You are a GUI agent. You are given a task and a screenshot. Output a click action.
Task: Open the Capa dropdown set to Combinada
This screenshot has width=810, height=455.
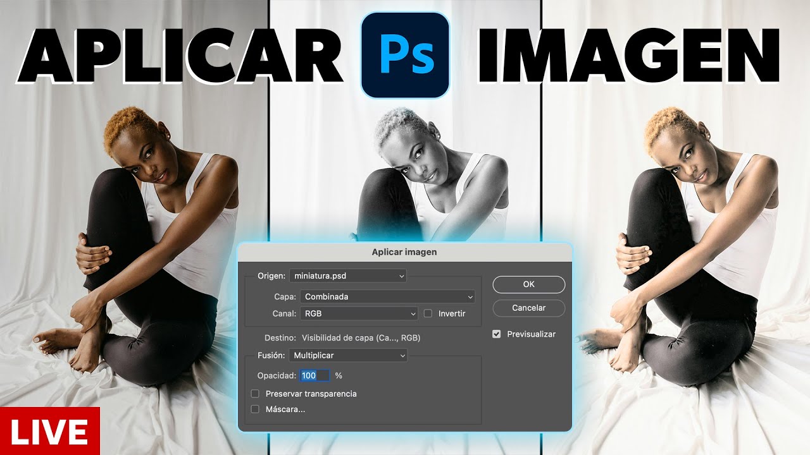(387, 296)
